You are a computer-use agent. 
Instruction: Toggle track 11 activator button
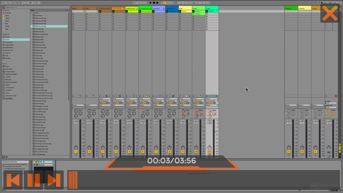209,151
